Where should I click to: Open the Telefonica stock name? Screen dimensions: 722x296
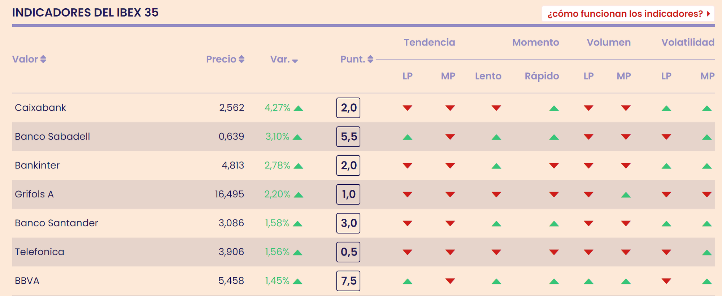39,252
